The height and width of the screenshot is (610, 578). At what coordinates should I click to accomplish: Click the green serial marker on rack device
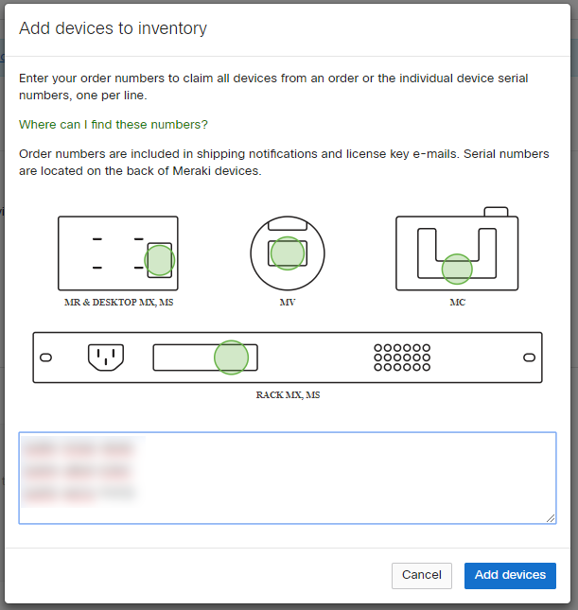pos(231,357)
